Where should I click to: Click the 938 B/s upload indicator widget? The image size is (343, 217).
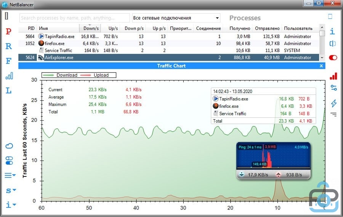tap(289, 175)
